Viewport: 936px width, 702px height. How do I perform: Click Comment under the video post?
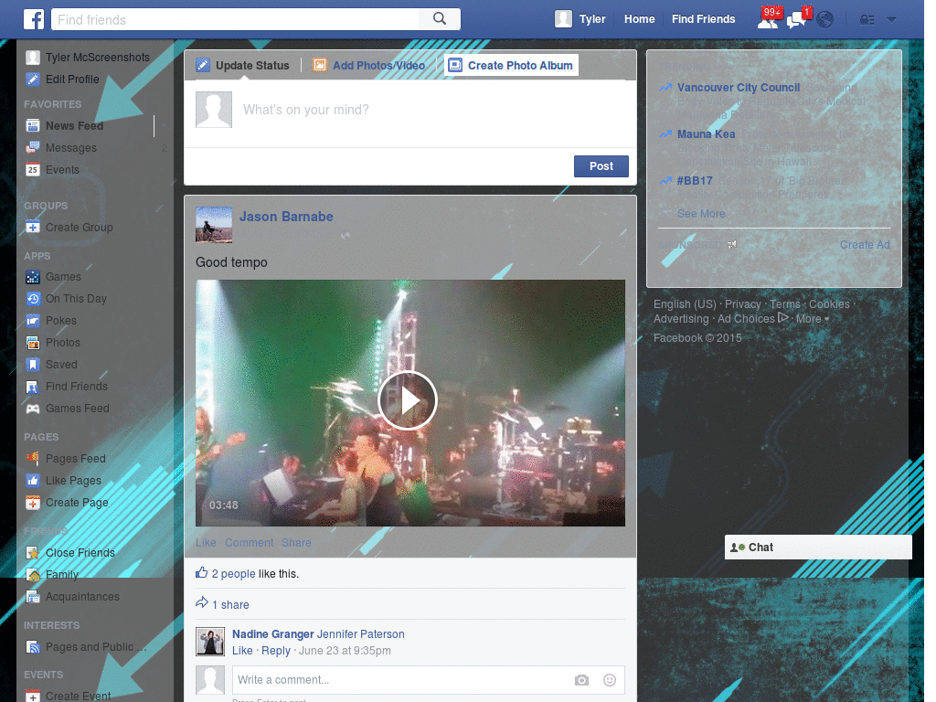pyautogui.click(x=249, y=543)
